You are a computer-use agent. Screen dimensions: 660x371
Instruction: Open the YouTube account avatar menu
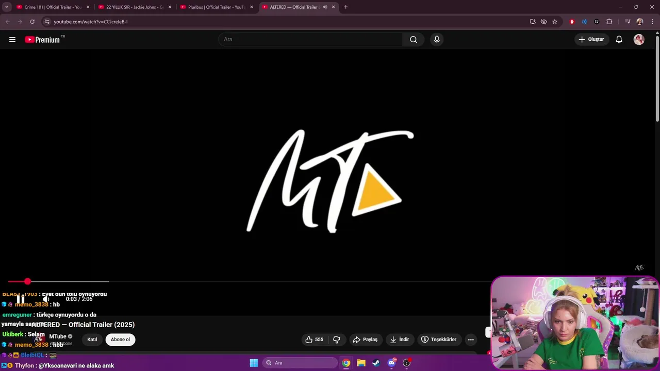pyautogui.click(x=639, y=40)
